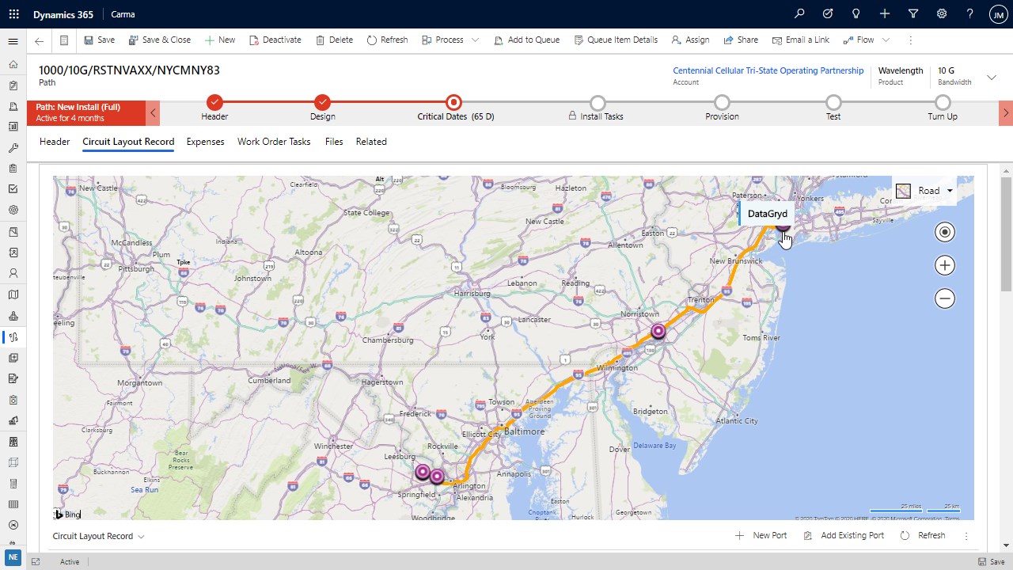Screen dimensions: 1013x570
Task: Click Delete in the command bar
Action: coord(334,40)
